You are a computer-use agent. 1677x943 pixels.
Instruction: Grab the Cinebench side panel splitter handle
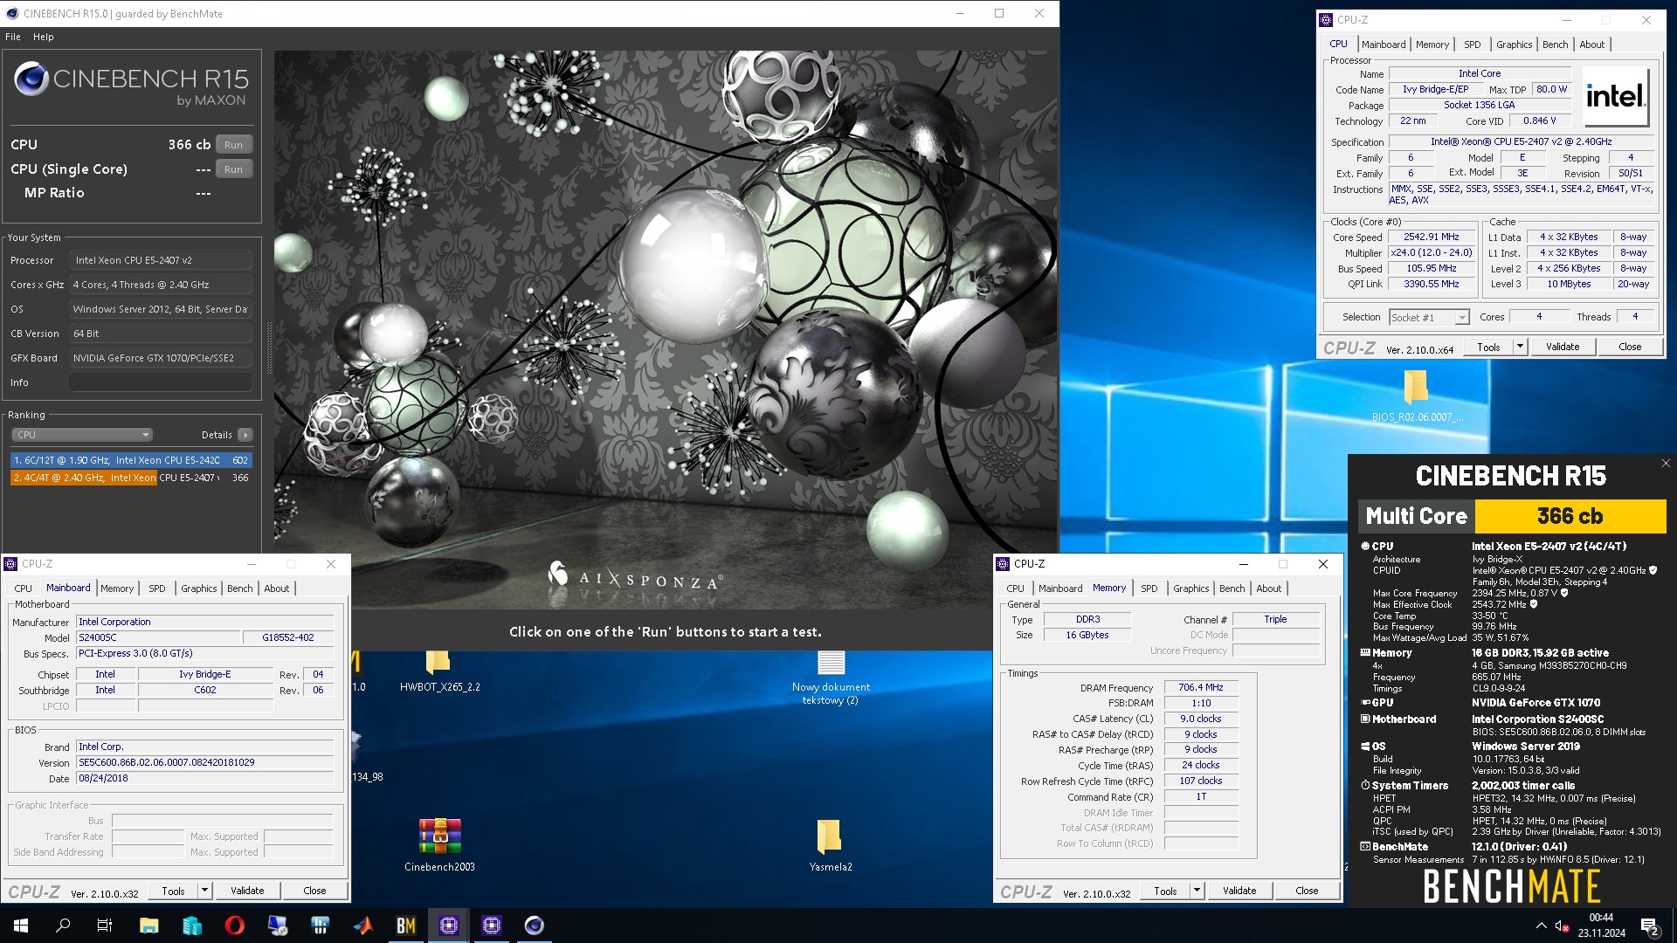[x=269, y=348]
